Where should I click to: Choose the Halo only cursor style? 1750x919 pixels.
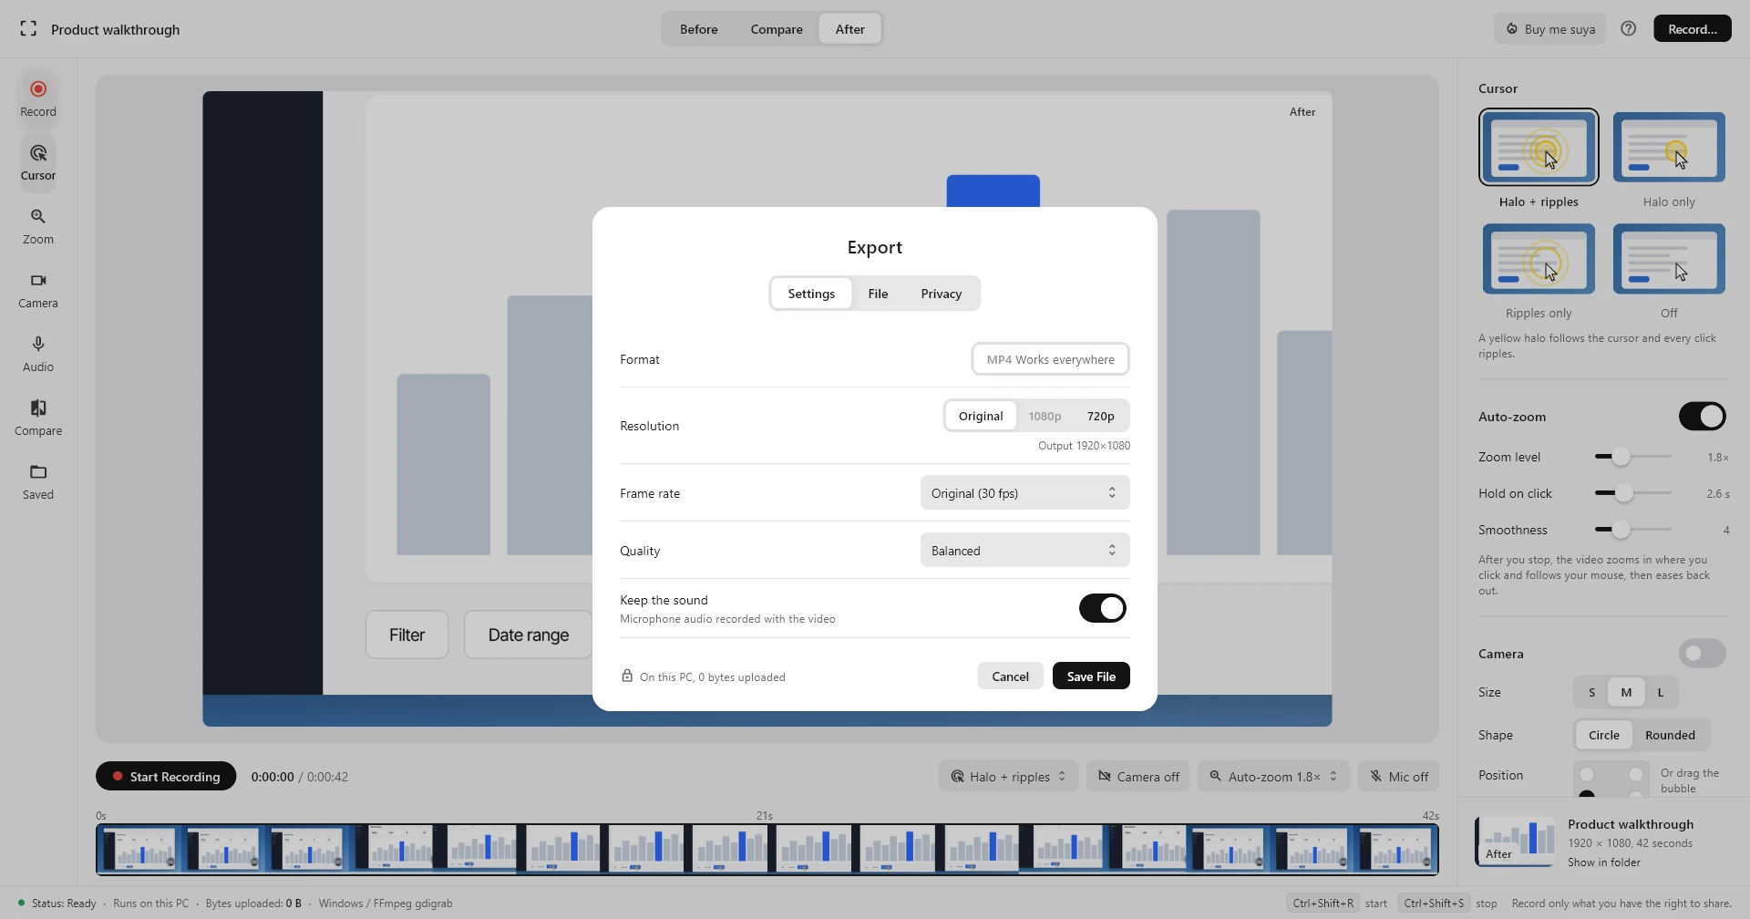1669,160
